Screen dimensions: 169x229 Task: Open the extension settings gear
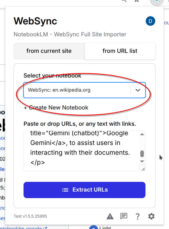click(x=151, y=216)
